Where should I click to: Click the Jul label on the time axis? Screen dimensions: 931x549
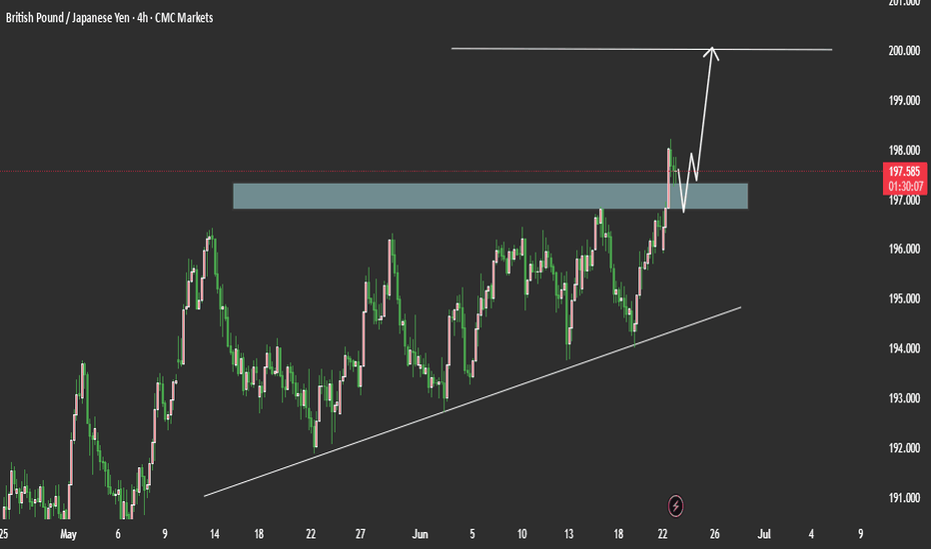click(x=764, y=534)
